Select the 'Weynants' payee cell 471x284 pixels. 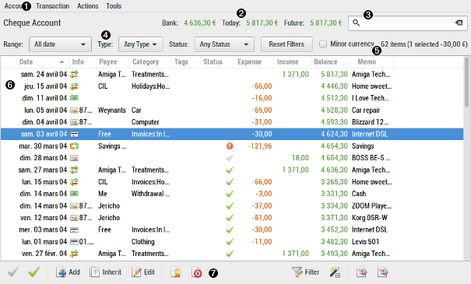(112, 110)
